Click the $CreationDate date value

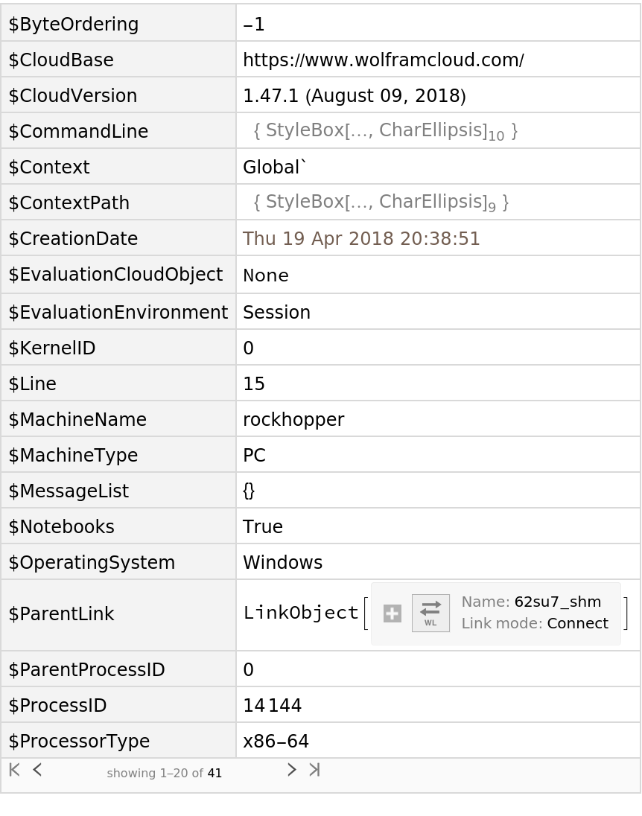tap(361, 238)
